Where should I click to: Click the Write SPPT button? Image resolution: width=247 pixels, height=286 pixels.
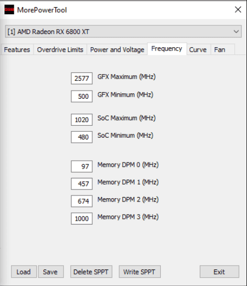[139, 272]
